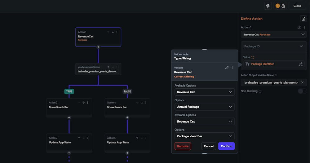Select the FALSE branch label
This screenshot has height=163, width=310.
pos(127,91)
